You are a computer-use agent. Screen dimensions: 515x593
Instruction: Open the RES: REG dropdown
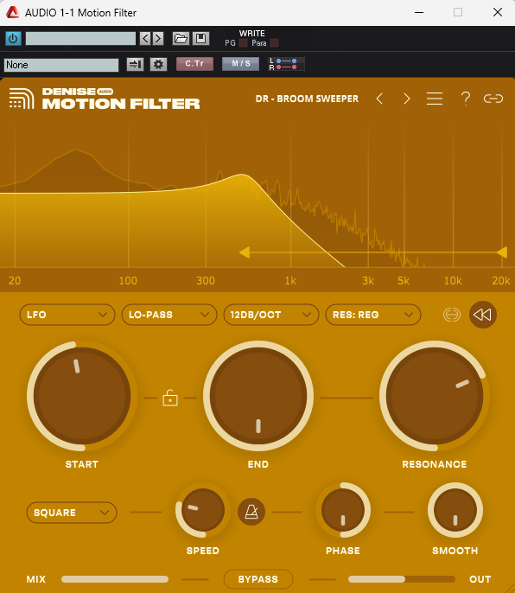(x=373, y=315)
